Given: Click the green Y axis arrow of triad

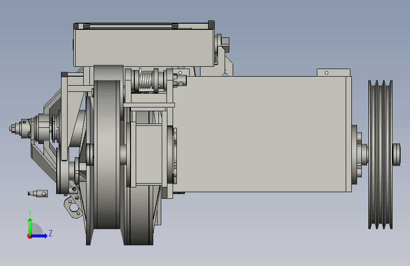Looking at the screenshot, I should pos(30,226).
